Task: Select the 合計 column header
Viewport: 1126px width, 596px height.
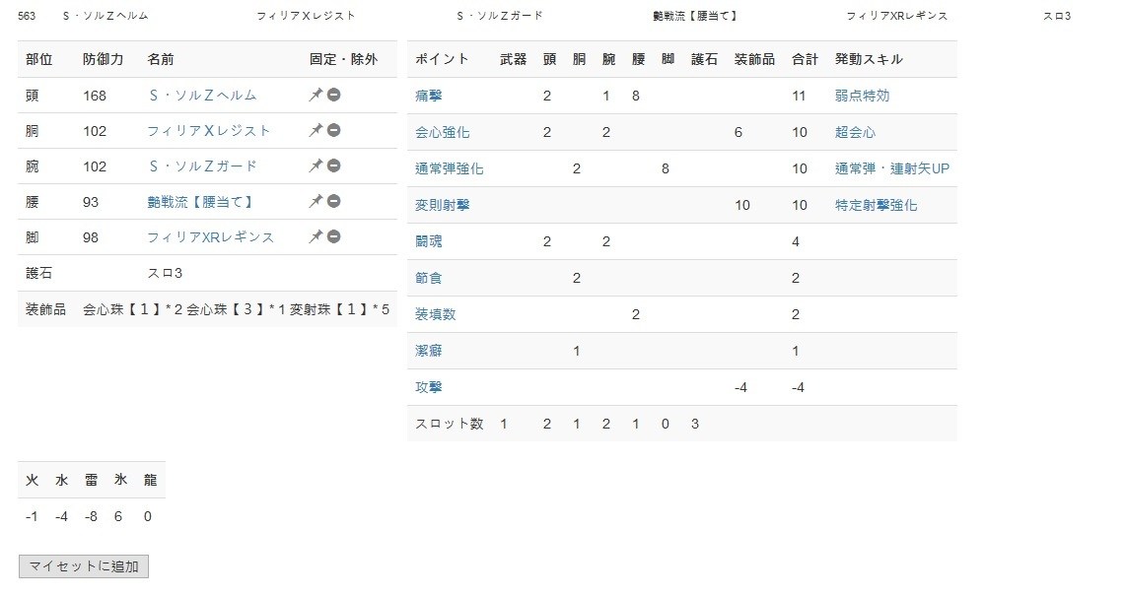Action: coord(805,59)
